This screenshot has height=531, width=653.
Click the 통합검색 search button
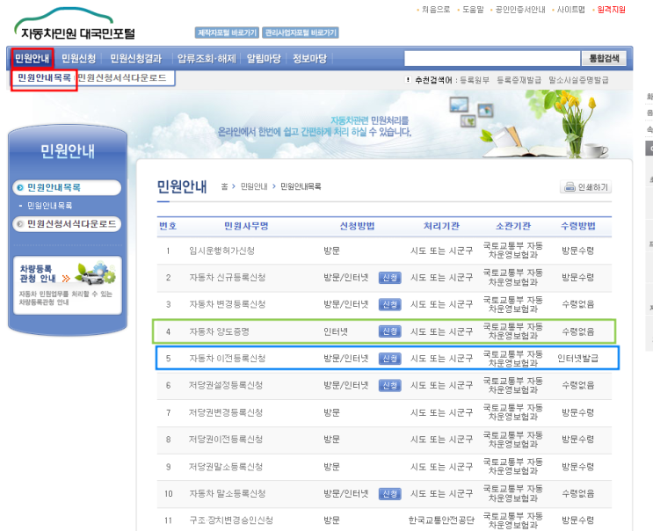(604, 58)
